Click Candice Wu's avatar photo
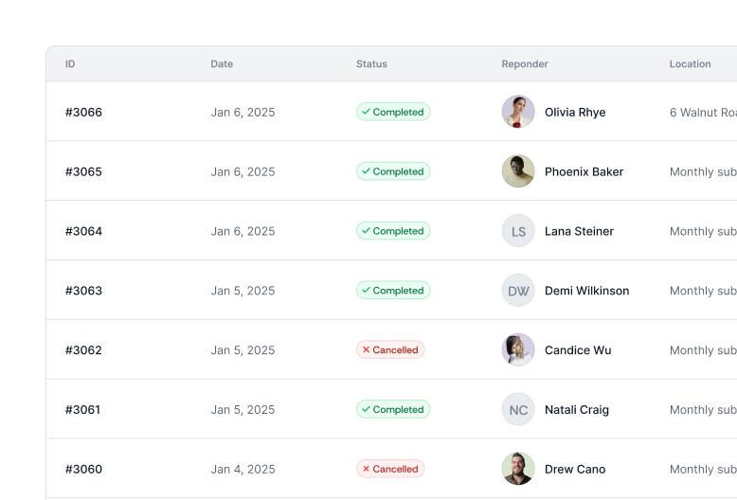Image resolution: width=737 pixels, height=500 pixels. (518, 349)
